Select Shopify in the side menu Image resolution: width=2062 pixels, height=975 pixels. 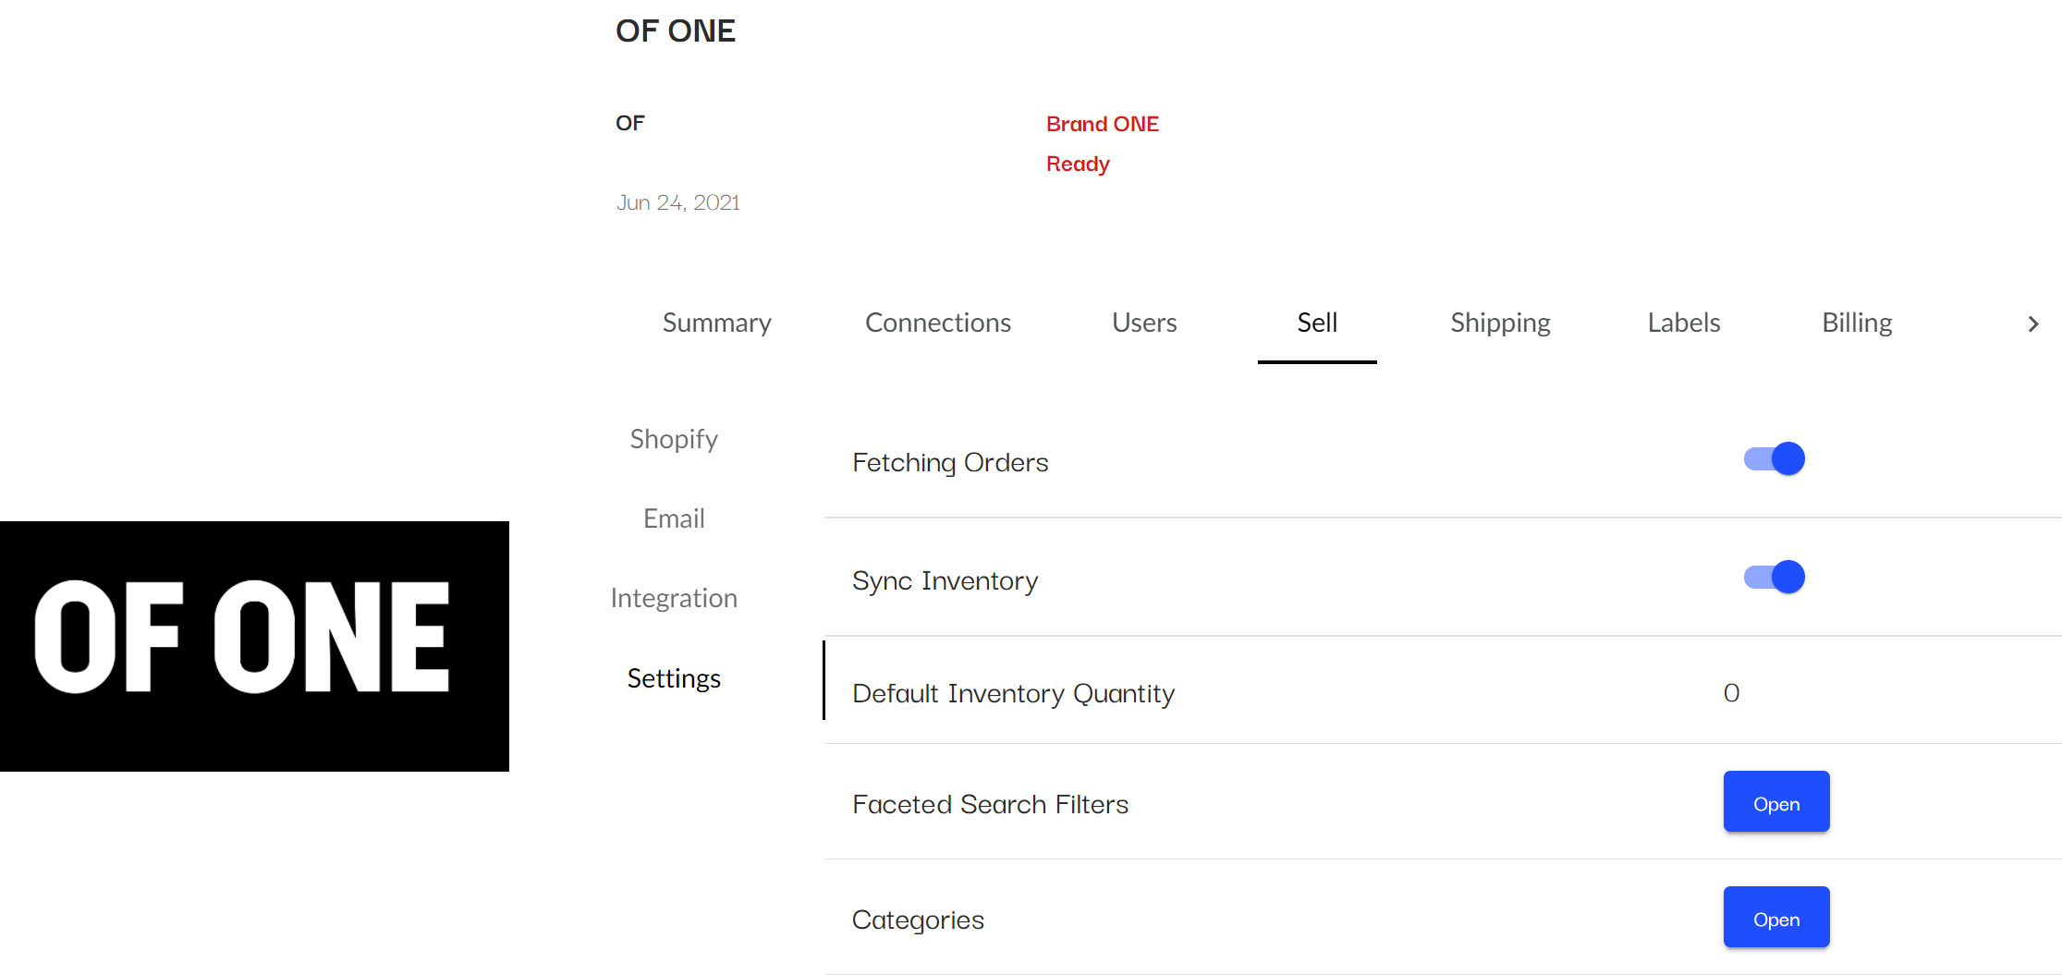point(674,439)
